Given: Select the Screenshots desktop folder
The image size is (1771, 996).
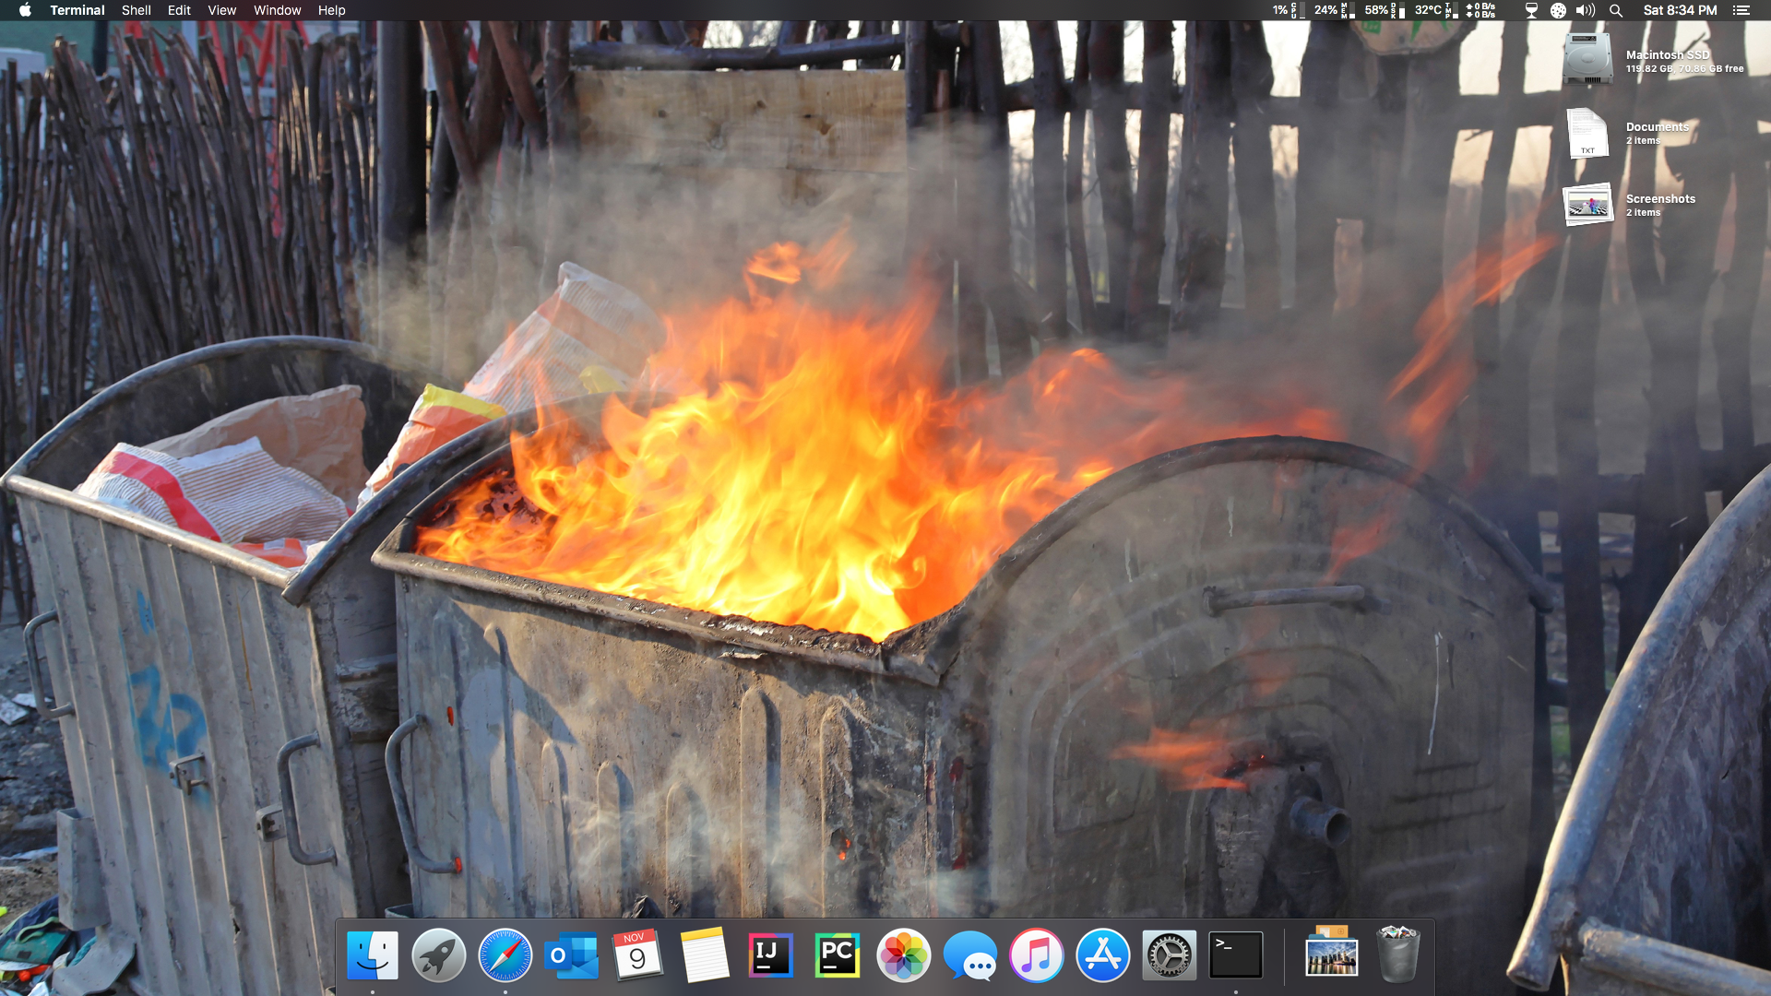Looking at the screenshot, I should click(1587, 205).
